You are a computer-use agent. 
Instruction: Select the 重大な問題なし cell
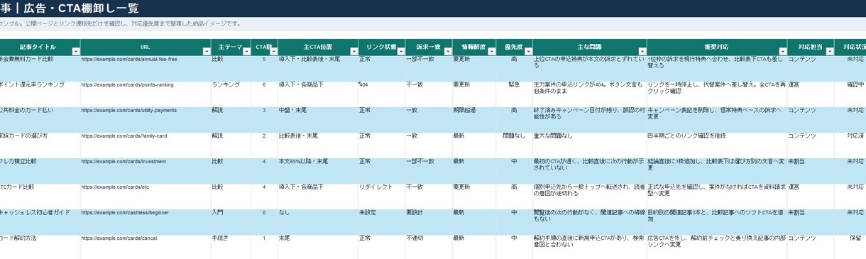pyautogui.click(x=590, y=145)
